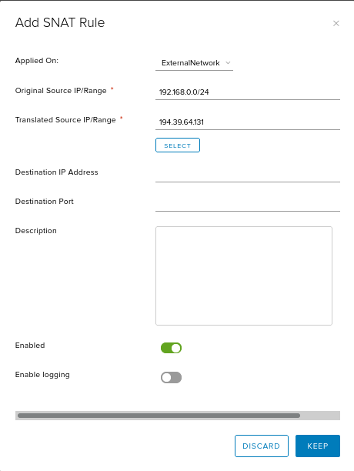Edit the Original Source IP/Range field
This screenshot has width=354, height=471.
coord(248,92)
